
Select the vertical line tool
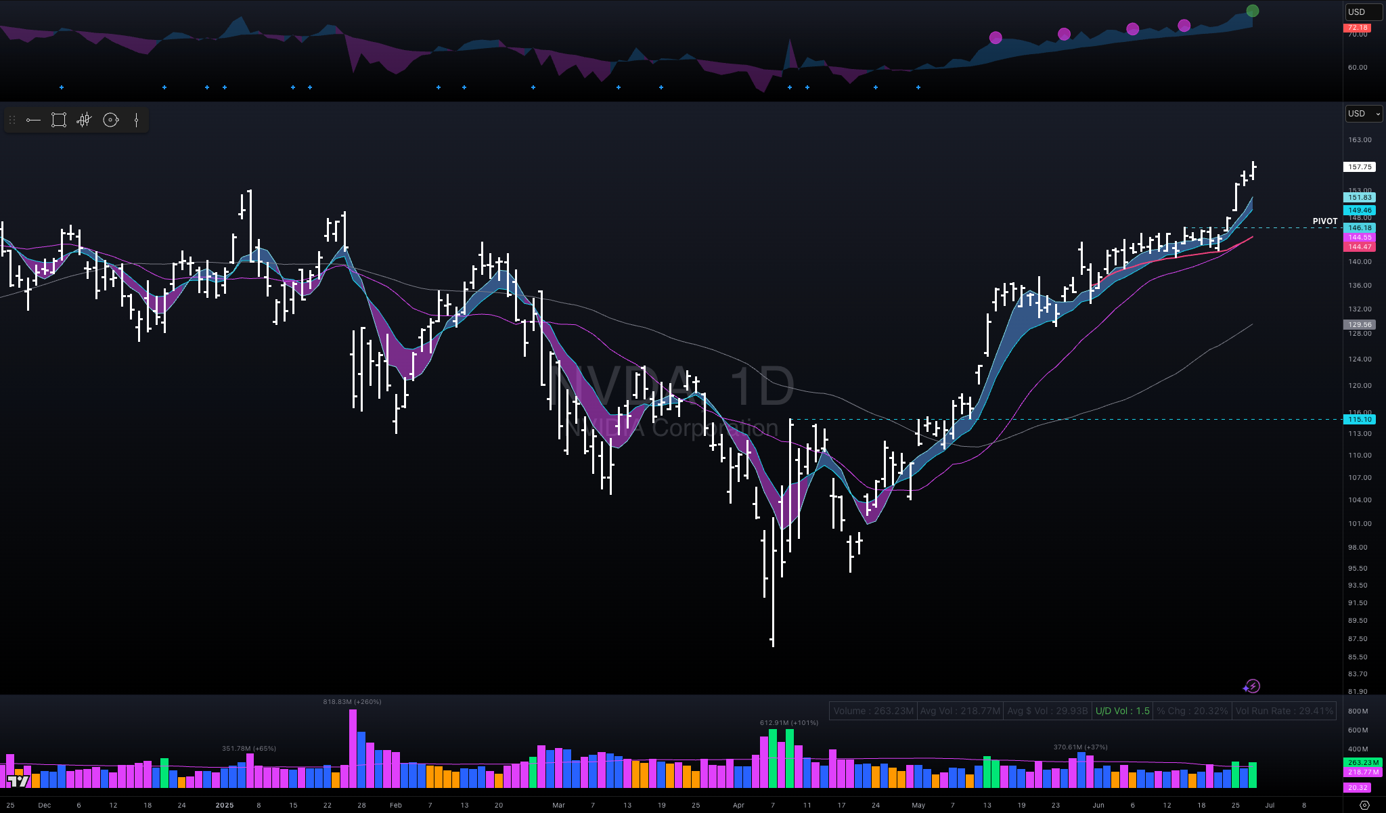coord(136,120)
